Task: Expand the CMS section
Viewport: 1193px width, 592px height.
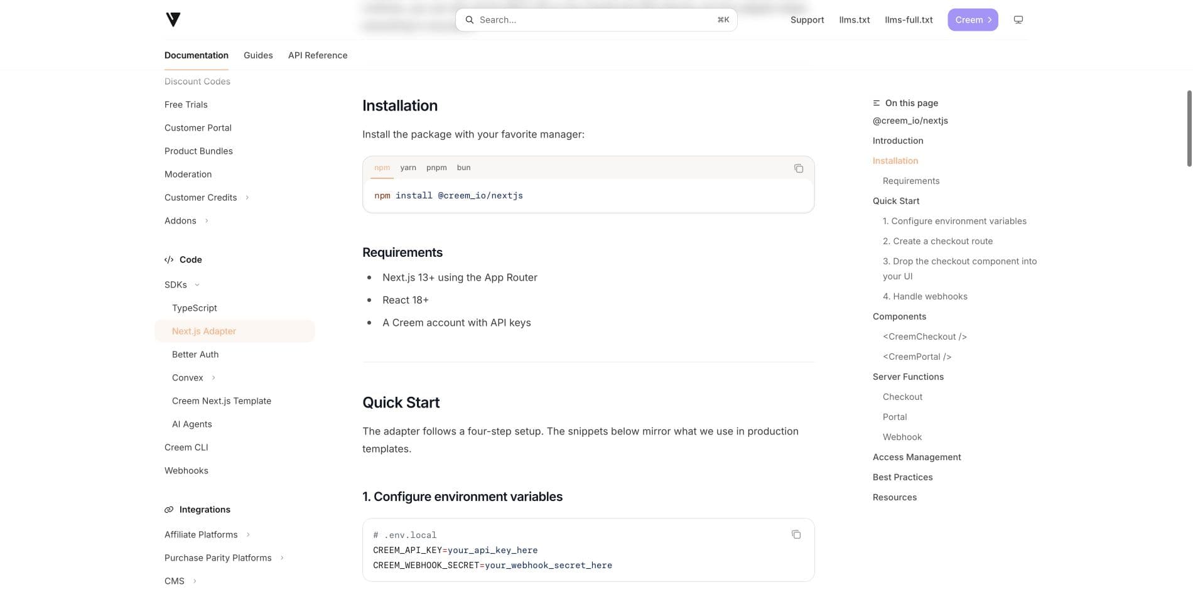Action: click(x=195, y=581)
